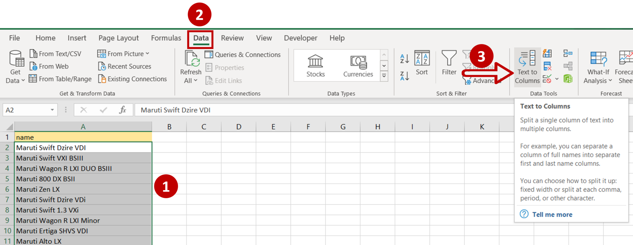633x245 pixels.
Task: Switch to the Page Layout tab
Action: click(x=119, y=38)
